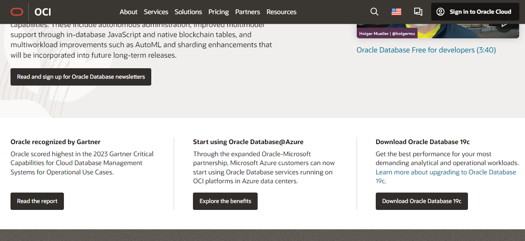Viewport: 525px width, 241px height.
Task: Read and sign up for Oracle Database newsletters
Action: [x=80, y=77]
